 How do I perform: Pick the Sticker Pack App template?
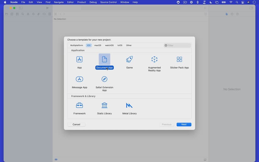pos(179,59)
